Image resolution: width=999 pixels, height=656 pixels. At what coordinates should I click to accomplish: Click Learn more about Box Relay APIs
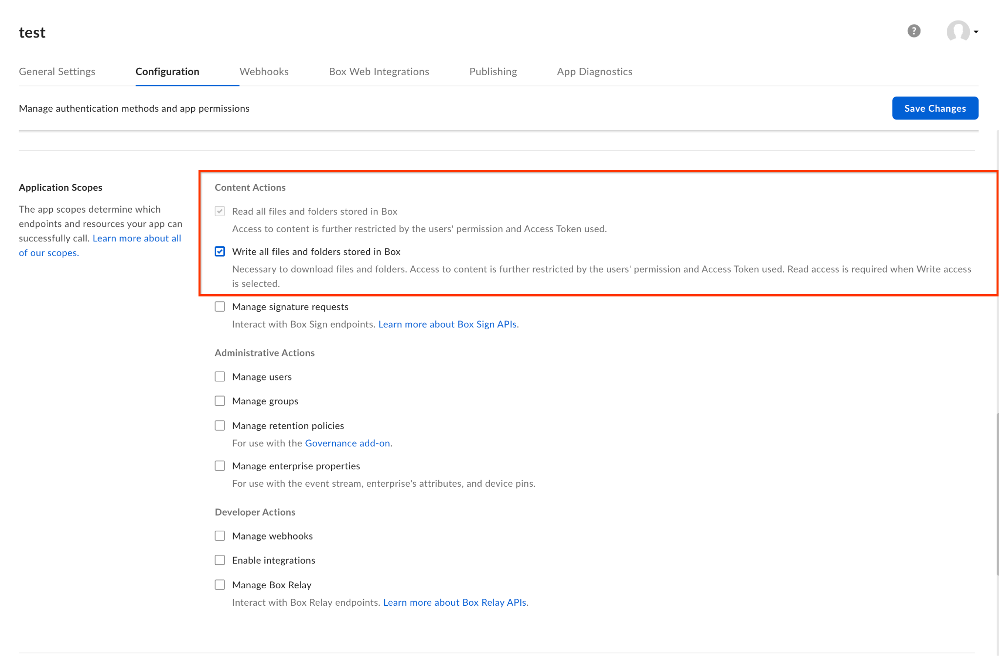[x=455, y=602]
